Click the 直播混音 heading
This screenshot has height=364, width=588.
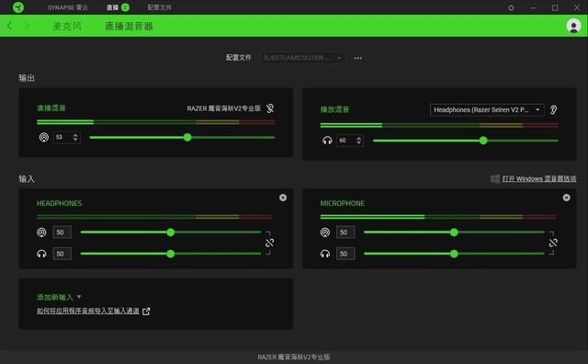click(x=51, y=108)
